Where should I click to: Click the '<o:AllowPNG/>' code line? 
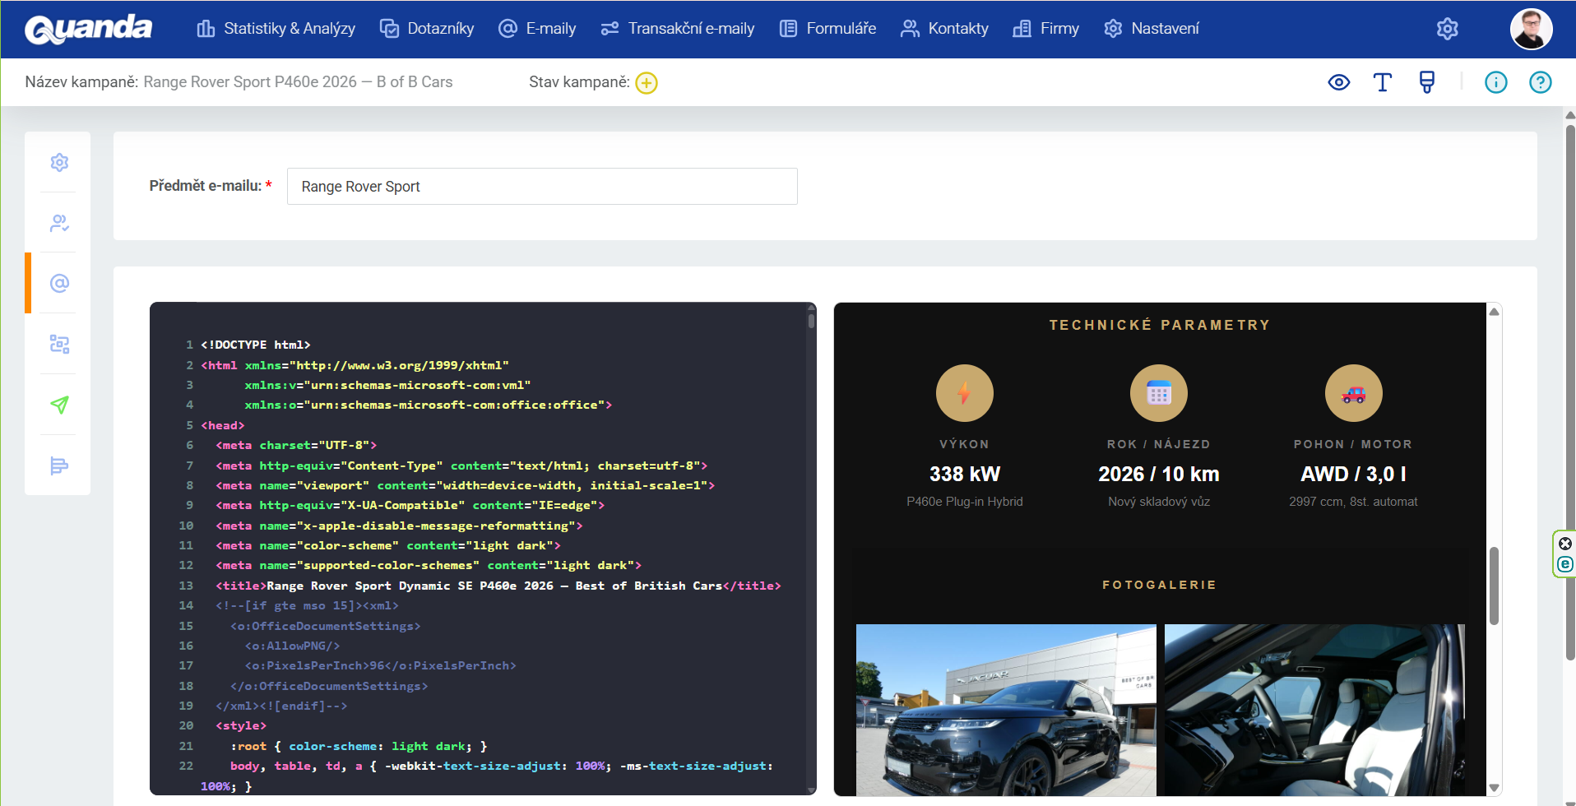click(x=292, y=646)
